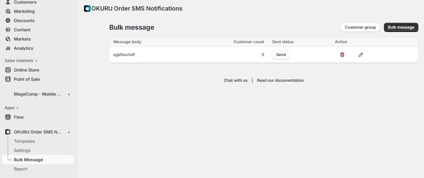424x178 pixels.
Task: Click the Content icon in sidebar
Action: (x=8, y=30)
